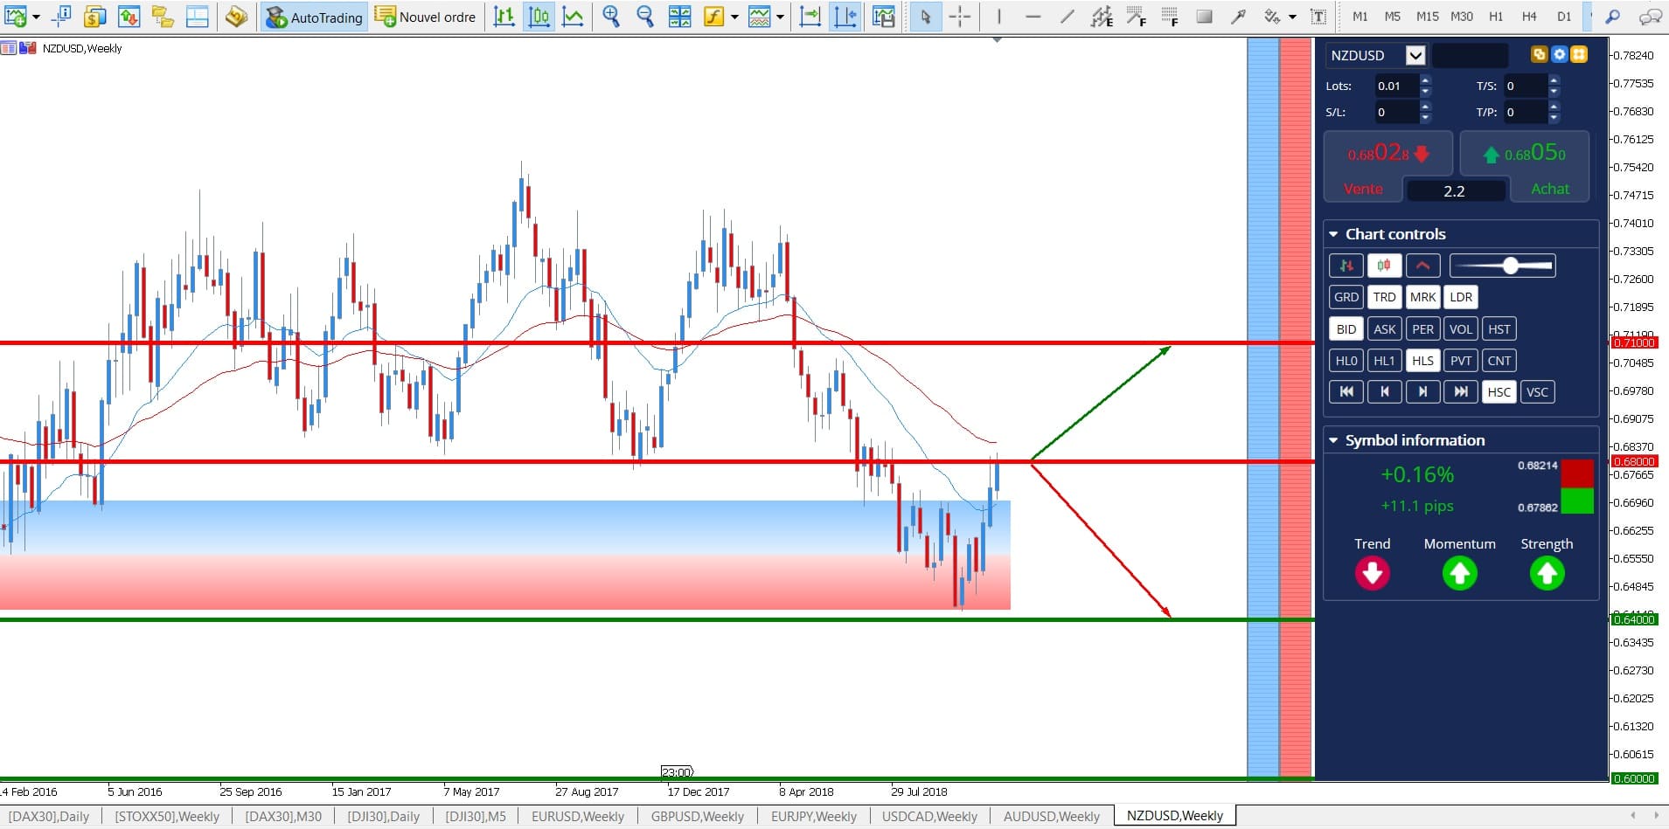This screenshot has height=829, width=1669.
Task: Select the cursor arrow tool
Action: 925,17
